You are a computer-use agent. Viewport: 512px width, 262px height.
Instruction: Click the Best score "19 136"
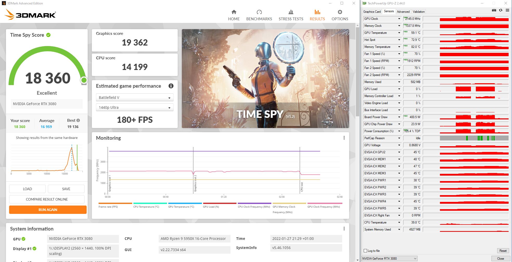[73, 127]
